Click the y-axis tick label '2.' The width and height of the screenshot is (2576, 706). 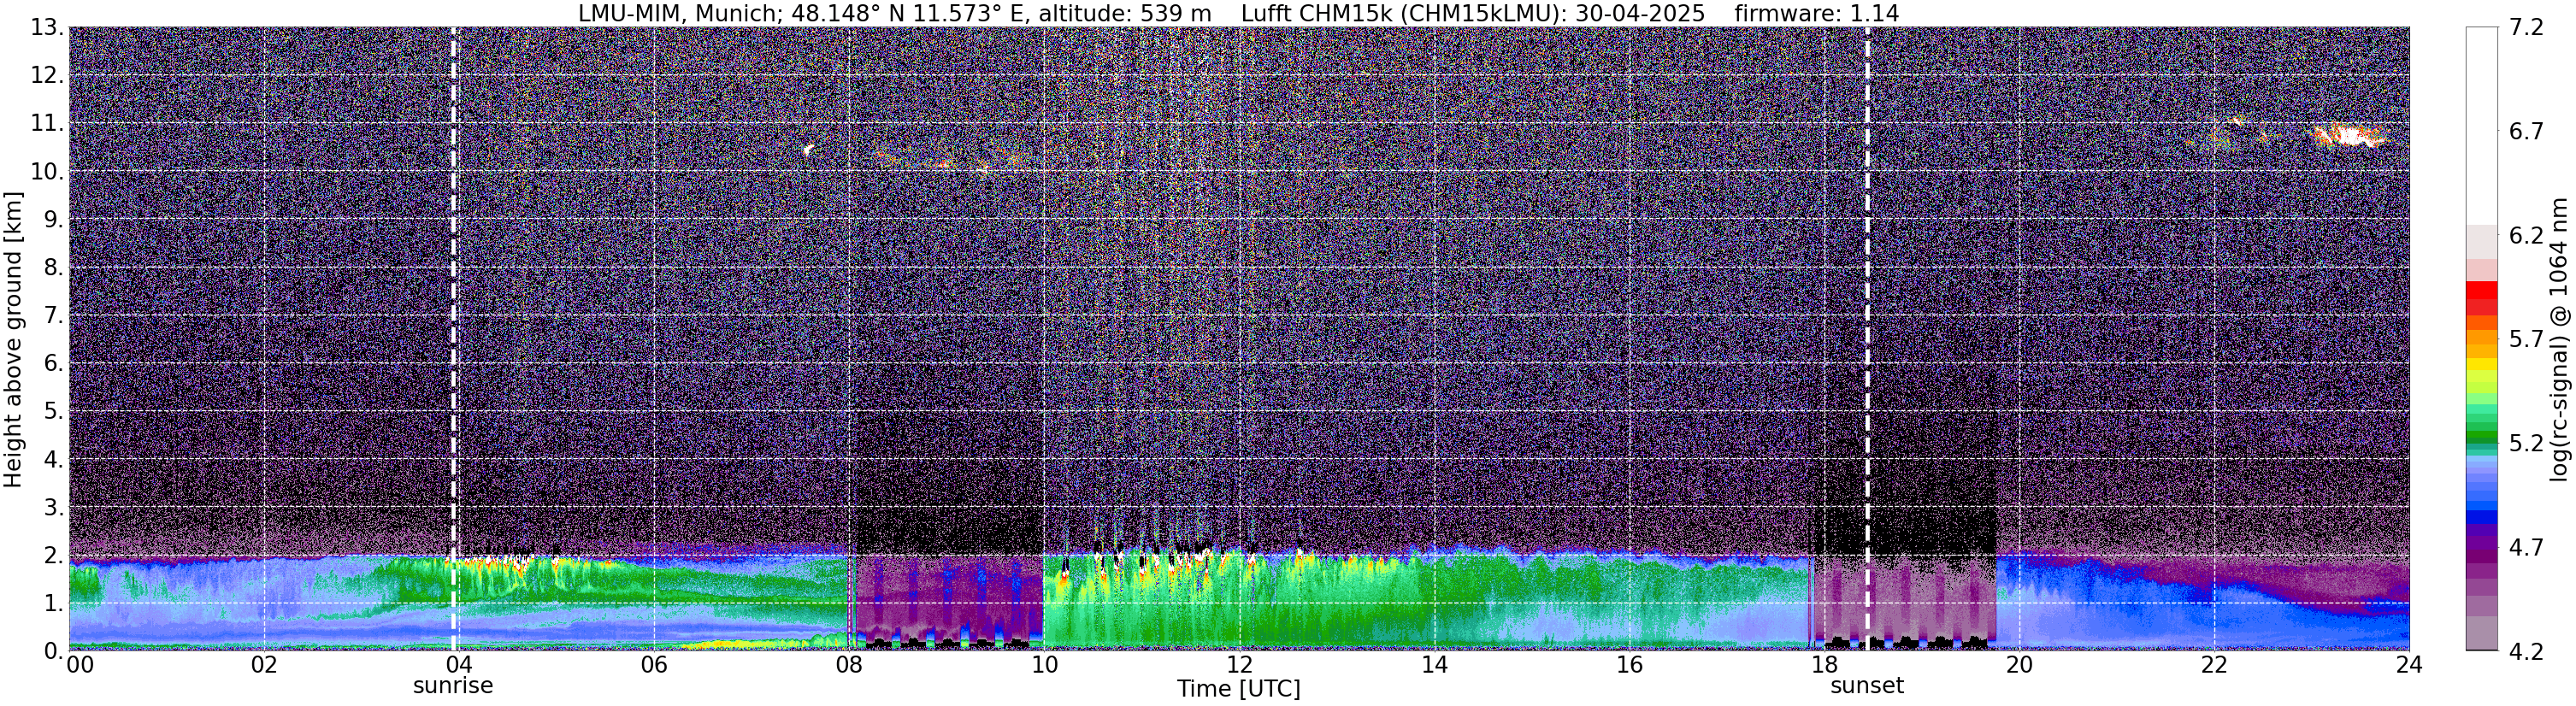tap(54, 556)
